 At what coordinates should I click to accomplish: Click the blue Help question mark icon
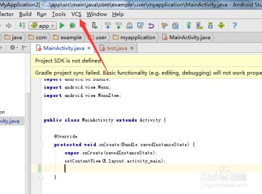click(235, 26)
